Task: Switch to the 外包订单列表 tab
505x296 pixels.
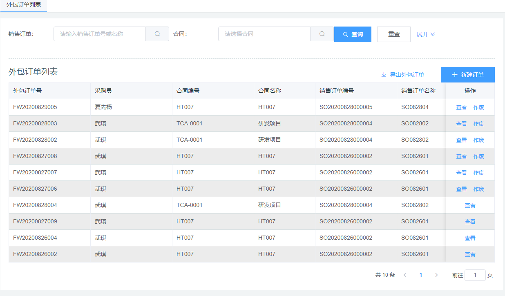Action: click(x=24, y=5)
